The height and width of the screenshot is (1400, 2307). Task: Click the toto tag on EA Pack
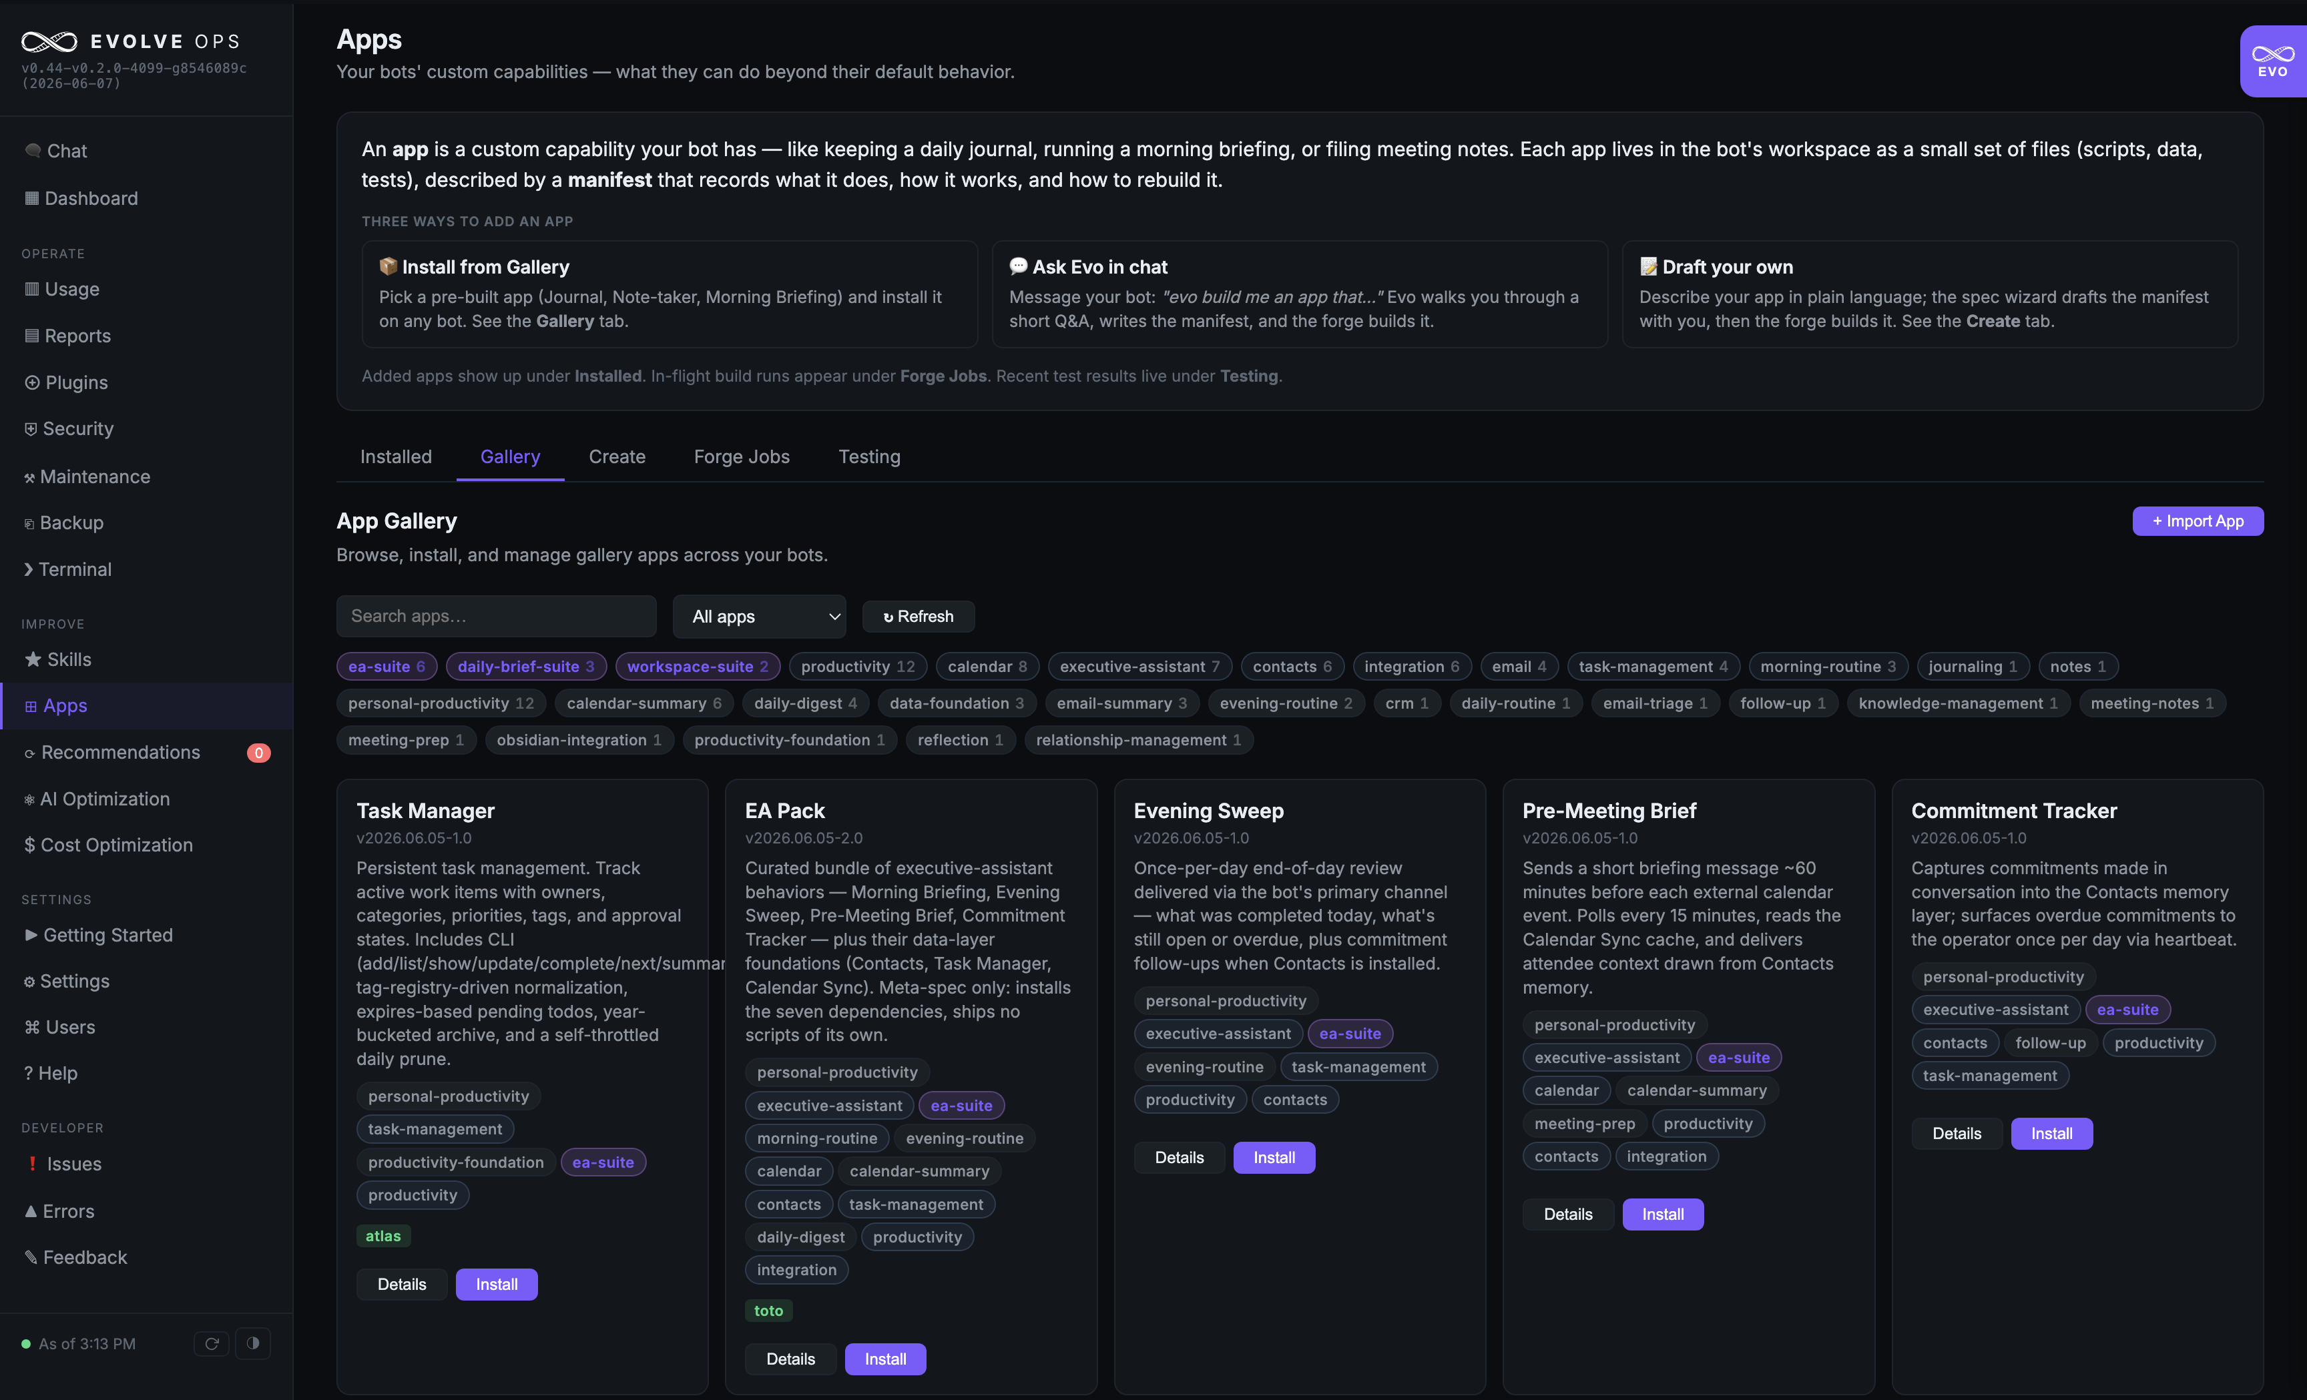coord(769,1311)
